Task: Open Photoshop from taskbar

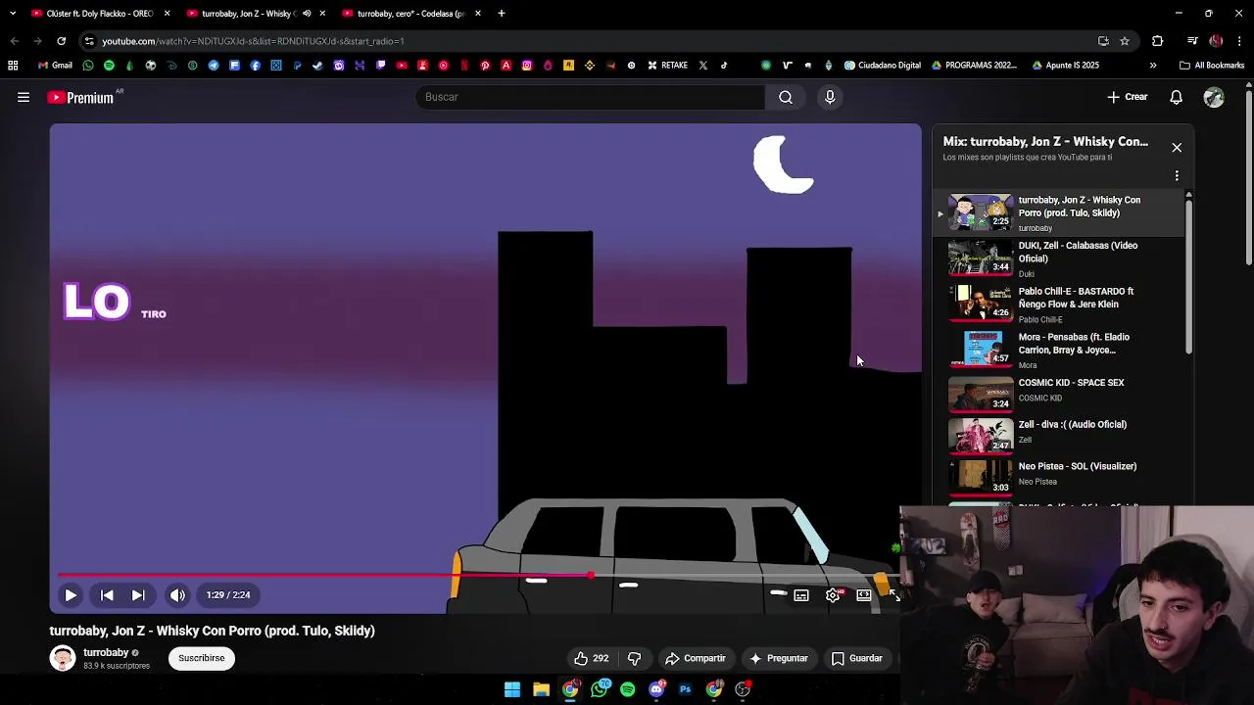Action: click(x=685, y=689)
